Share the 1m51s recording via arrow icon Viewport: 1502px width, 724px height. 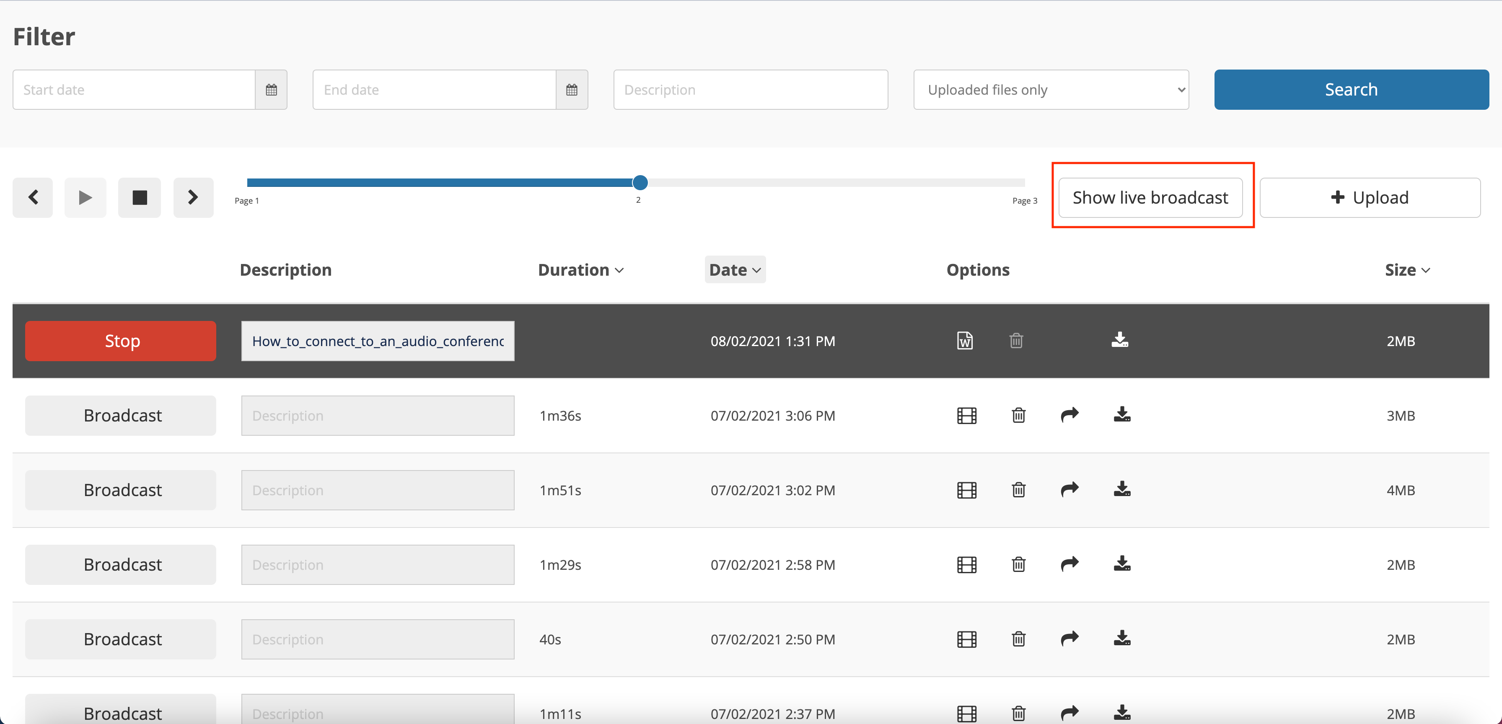point(1070,490)
